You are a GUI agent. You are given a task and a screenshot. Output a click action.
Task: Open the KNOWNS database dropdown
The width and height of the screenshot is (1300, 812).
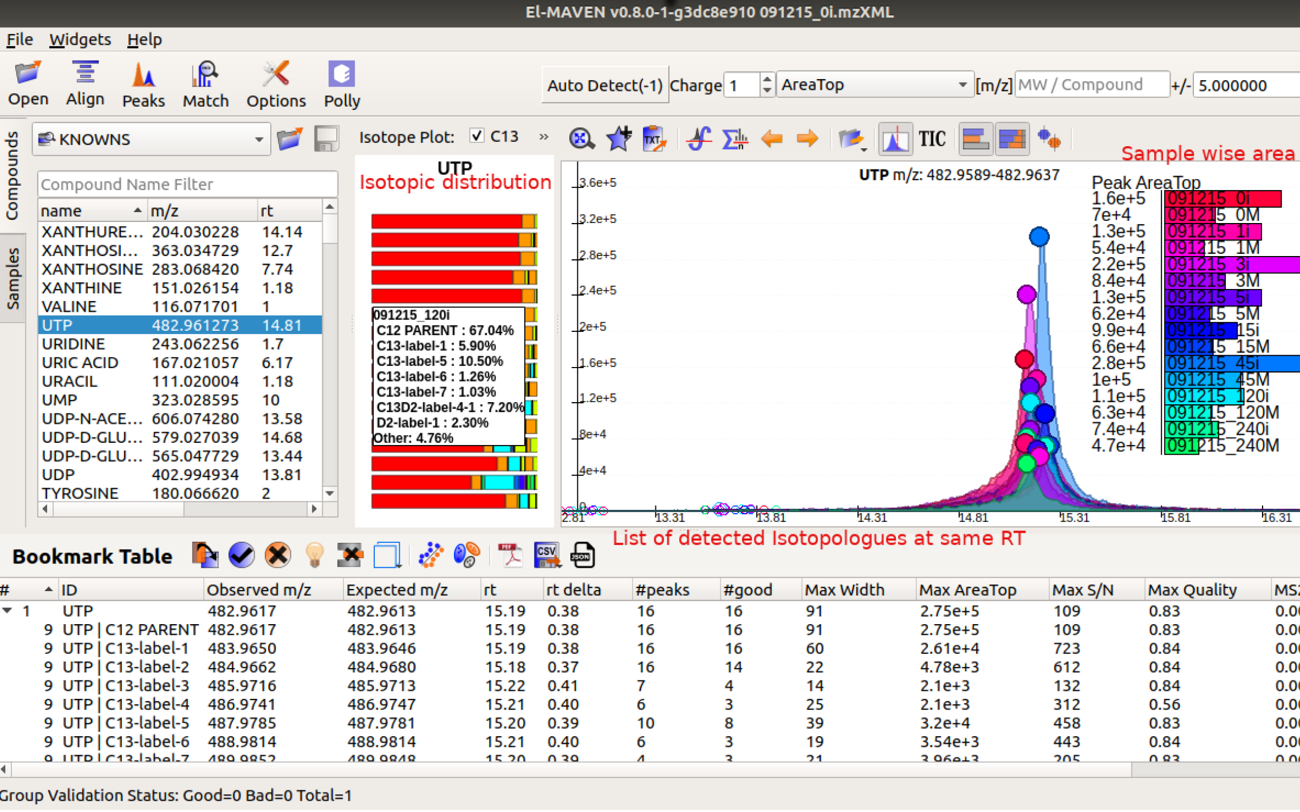point(151,139)
